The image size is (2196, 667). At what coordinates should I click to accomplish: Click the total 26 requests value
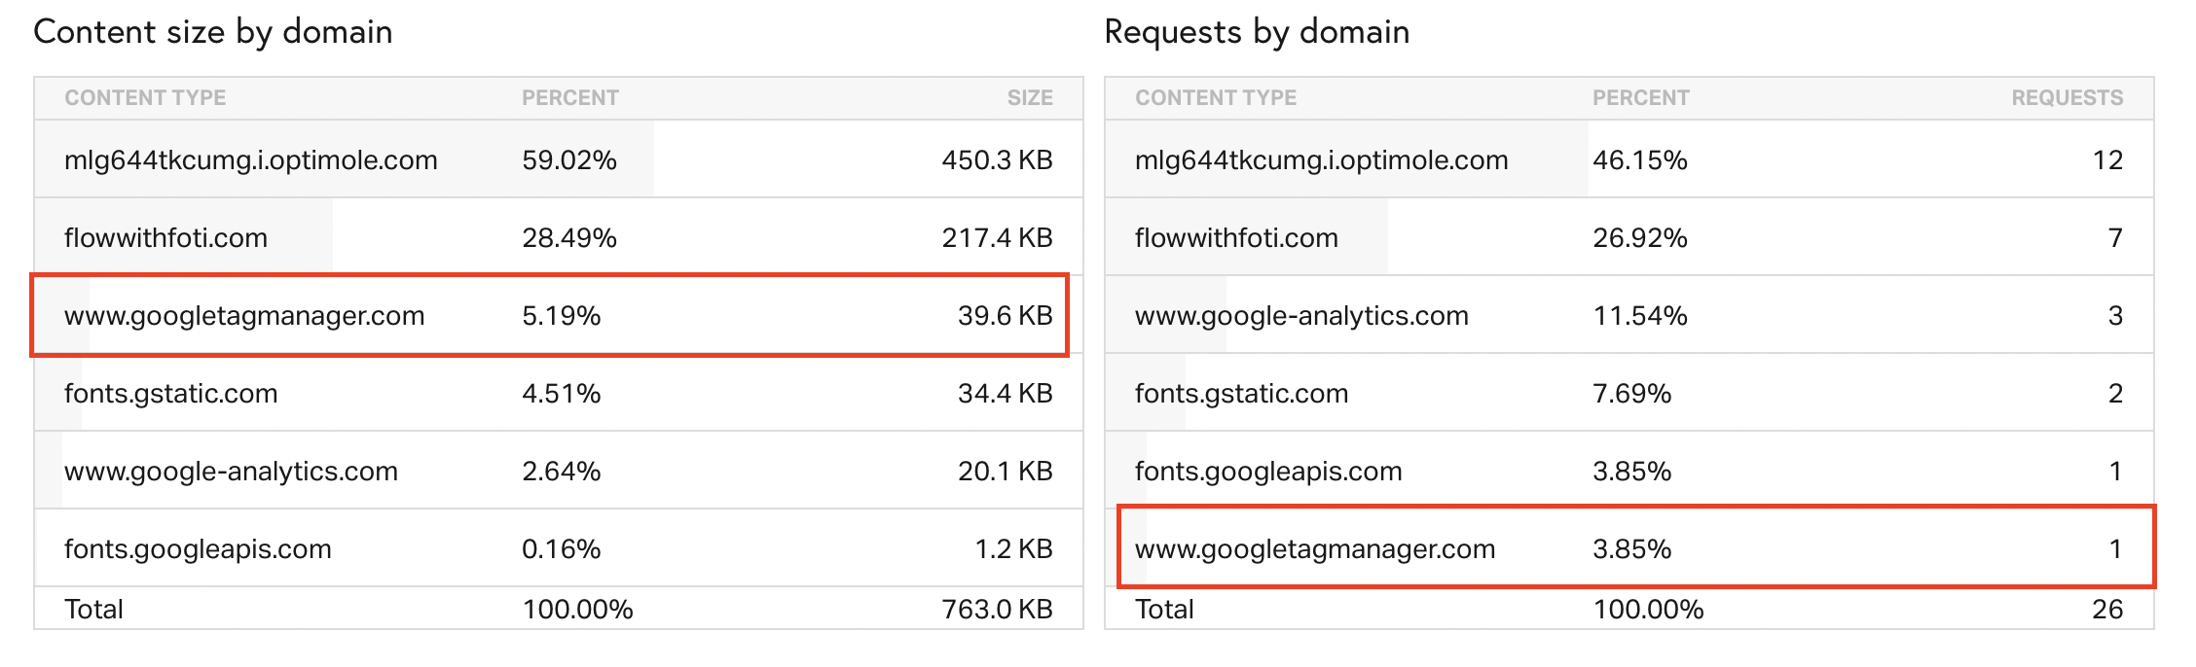(2107, 610)
